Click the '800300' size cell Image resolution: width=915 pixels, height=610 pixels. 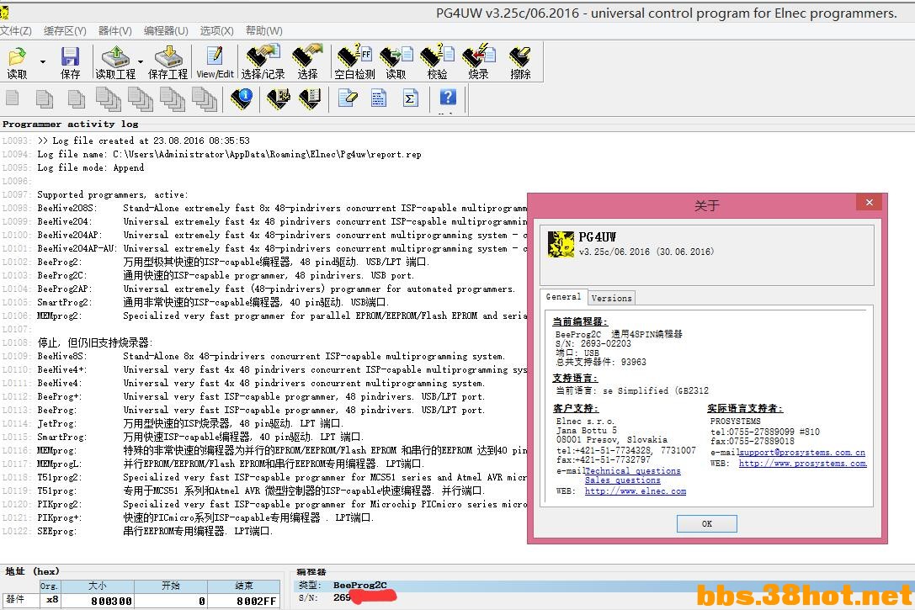[98, 601]
